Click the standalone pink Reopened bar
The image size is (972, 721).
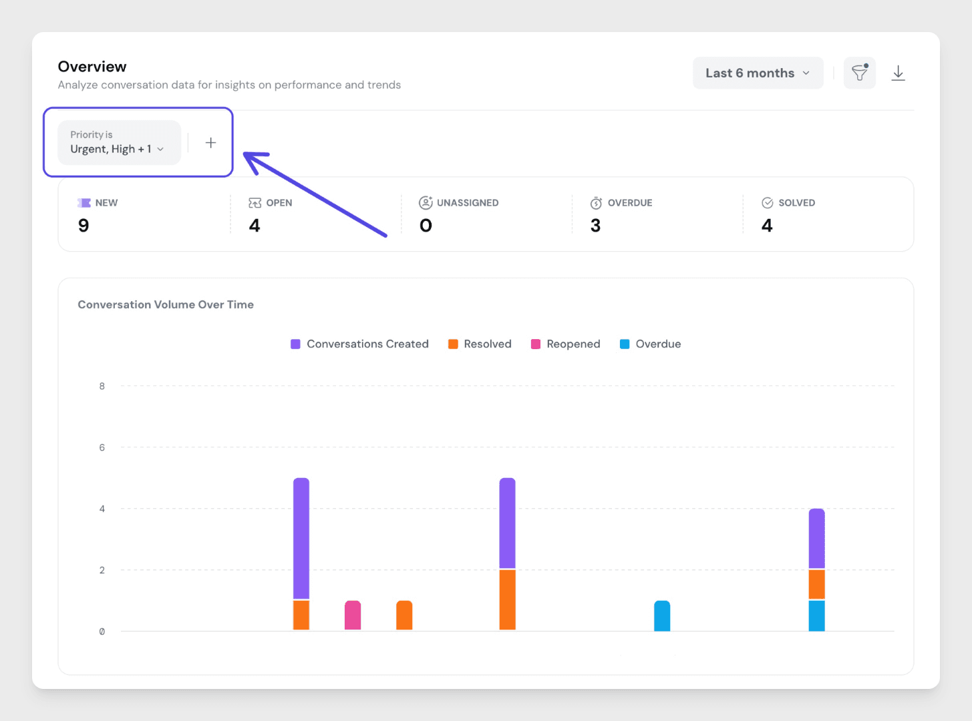[x=353, y=615]
